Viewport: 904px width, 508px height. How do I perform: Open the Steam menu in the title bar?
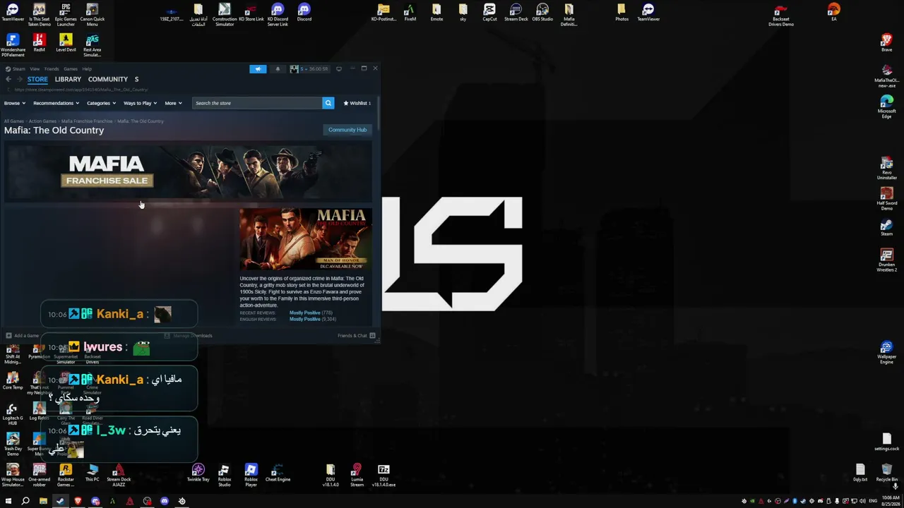click(18, 69)
